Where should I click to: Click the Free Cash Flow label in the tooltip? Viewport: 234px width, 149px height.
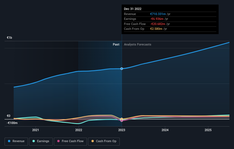click(135, 24)
